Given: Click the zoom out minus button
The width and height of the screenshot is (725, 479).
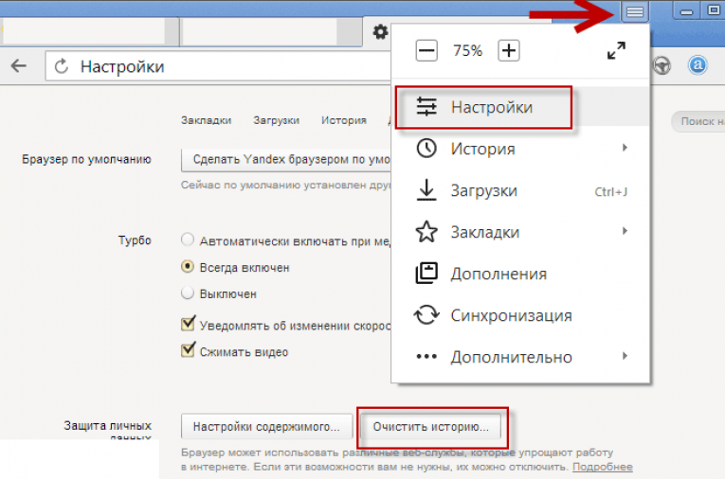Looking at the screenshot, I should [x=426, y=51].
